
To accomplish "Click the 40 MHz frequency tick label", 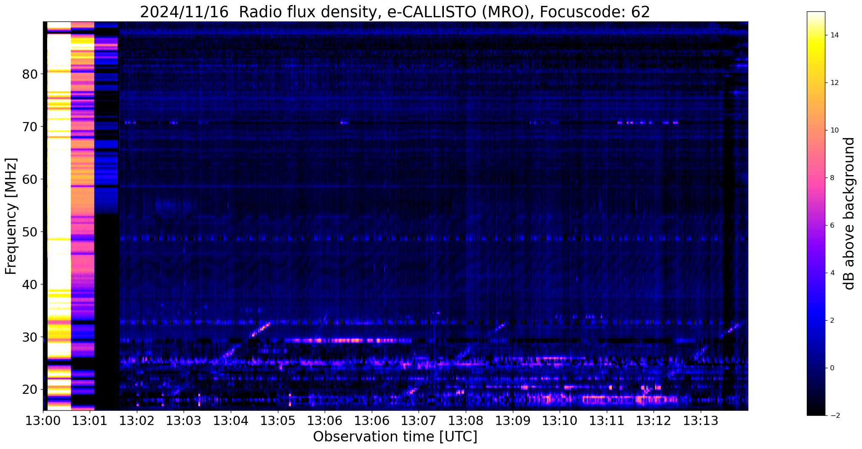I will 30,284.
